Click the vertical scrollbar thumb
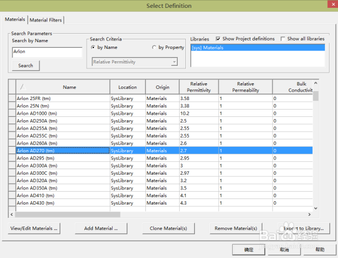Screen dimensions: 338x258 pos(315,96)
